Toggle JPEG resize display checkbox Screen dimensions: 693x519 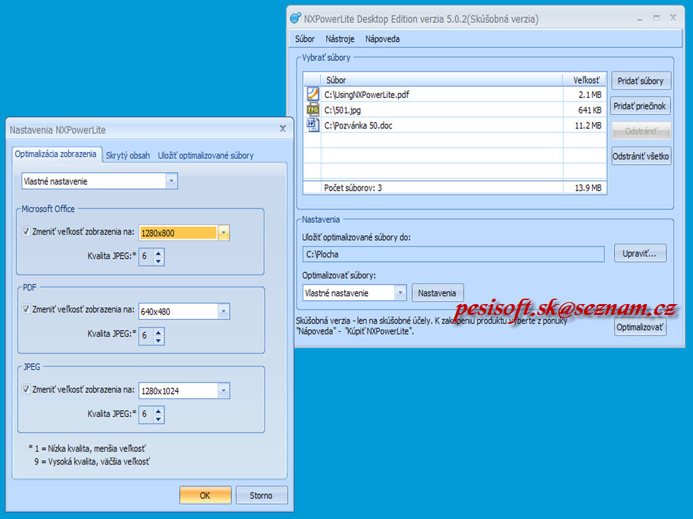(26, 389)
